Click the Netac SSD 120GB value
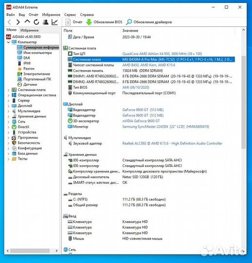Image resolution: width=252 pixels, height=263 pixels. pyautogui.click(x=143, y=177)
